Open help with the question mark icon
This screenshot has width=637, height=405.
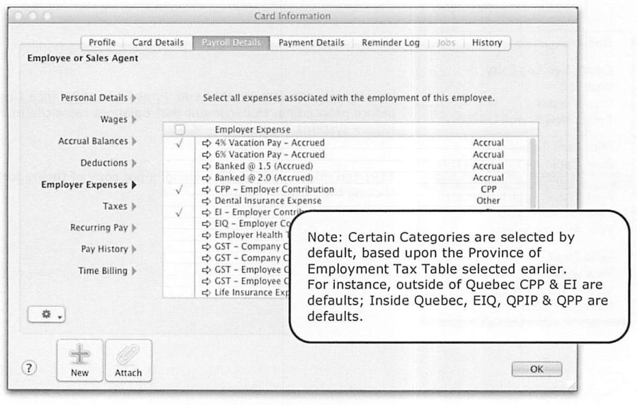tap(29, 368)
